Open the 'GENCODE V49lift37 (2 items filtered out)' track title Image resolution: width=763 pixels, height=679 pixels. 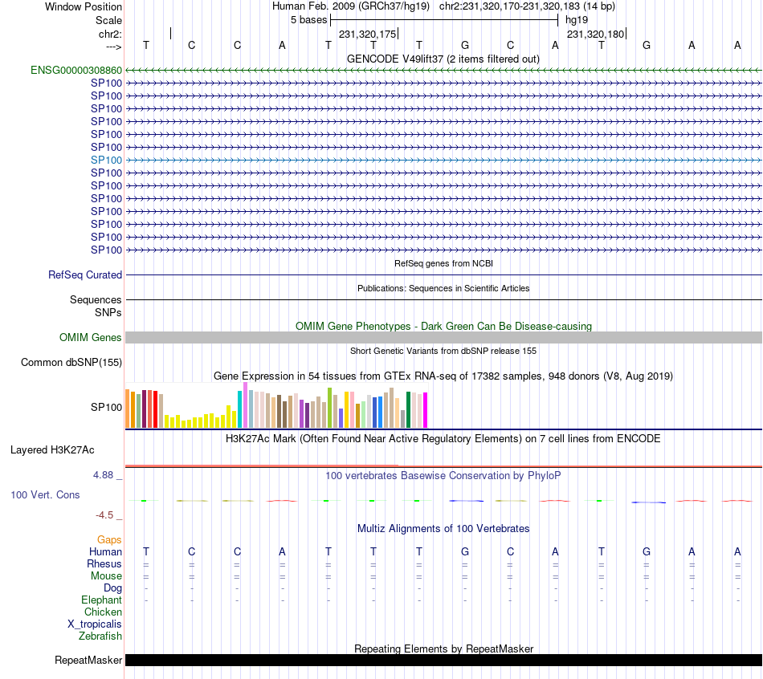coord(443,59)
